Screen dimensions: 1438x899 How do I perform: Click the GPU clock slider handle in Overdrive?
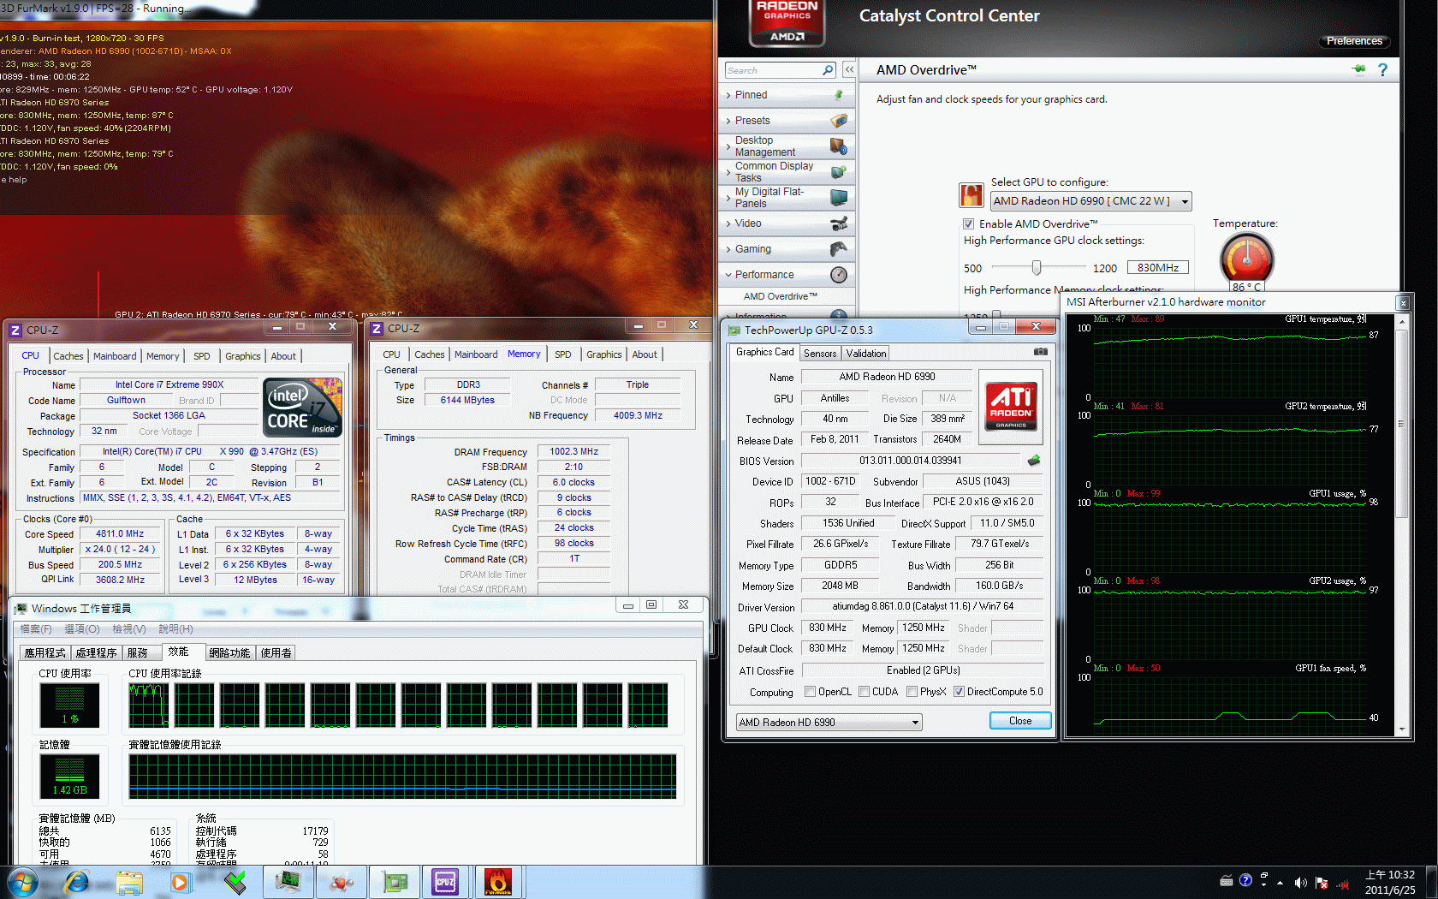point(1037,268)
